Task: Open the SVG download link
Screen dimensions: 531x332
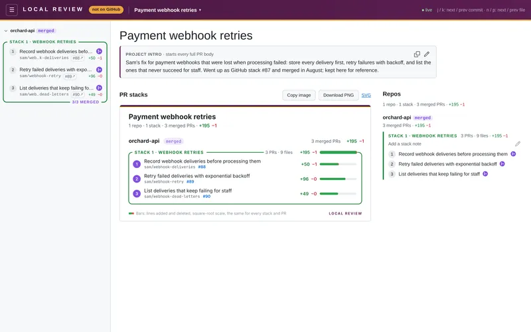Action: pyautogui.click(x=366, y=95)
